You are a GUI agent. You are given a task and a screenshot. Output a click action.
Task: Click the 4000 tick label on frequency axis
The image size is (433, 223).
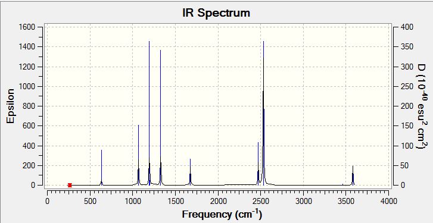[389, 201]
